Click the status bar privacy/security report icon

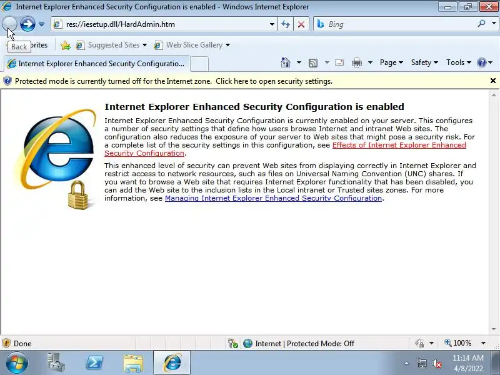click(x=419, y=343)
